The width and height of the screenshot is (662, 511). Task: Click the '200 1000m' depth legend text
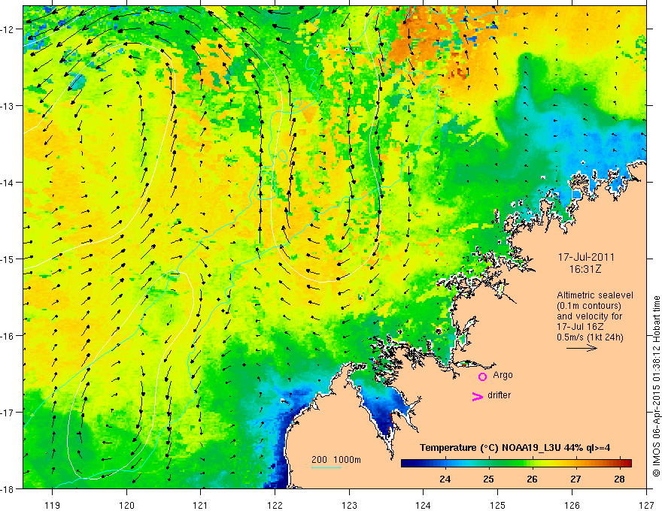(x=336, y=460)
